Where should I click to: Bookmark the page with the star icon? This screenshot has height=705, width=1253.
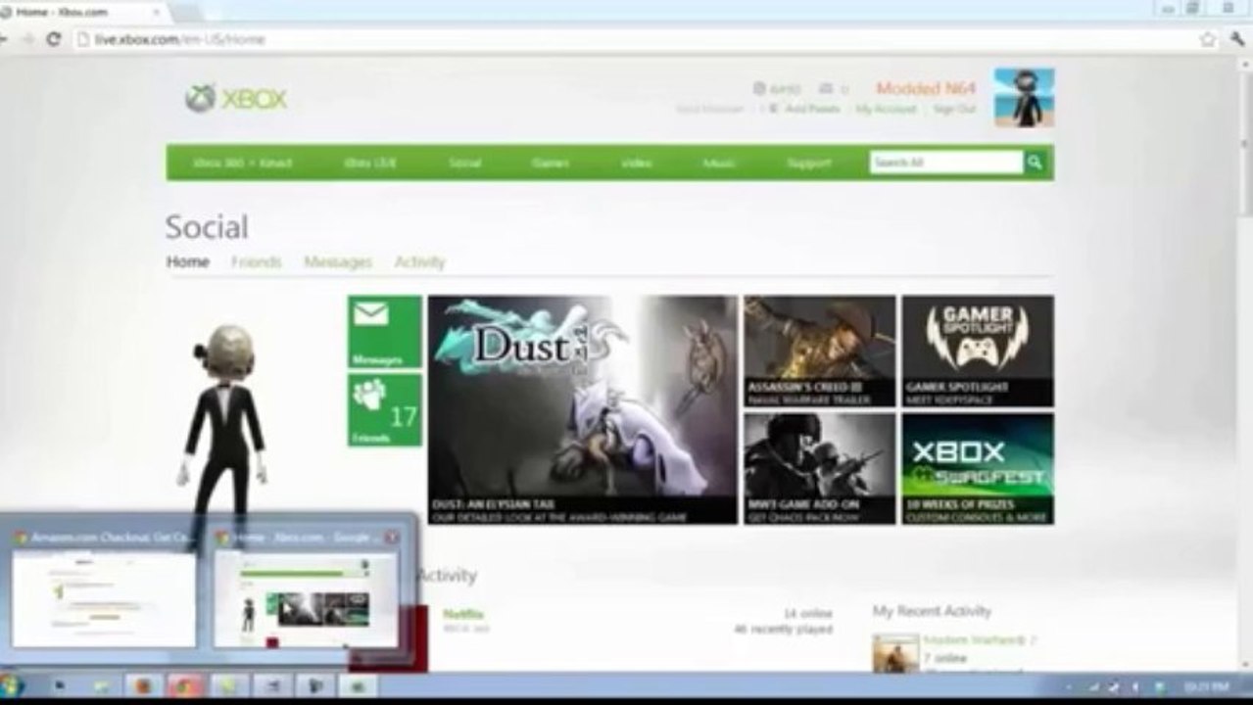point(1208,39)
